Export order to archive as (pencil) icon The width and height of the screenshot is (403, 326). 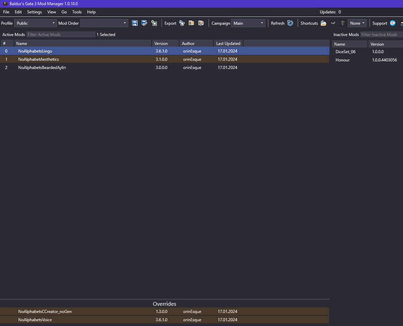[201, 23]
